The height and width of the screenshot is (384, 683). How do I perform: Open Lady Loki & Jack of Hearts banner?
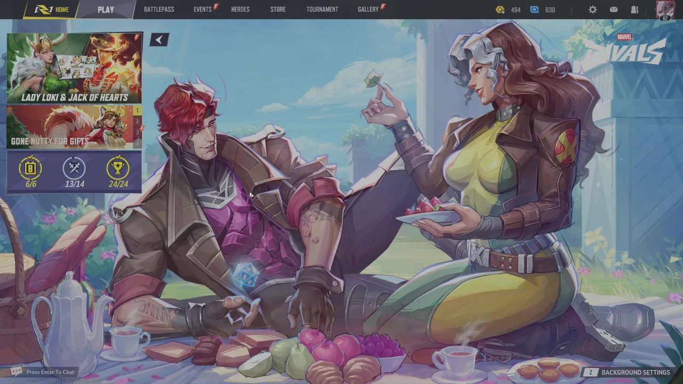[x=74, y=68]
